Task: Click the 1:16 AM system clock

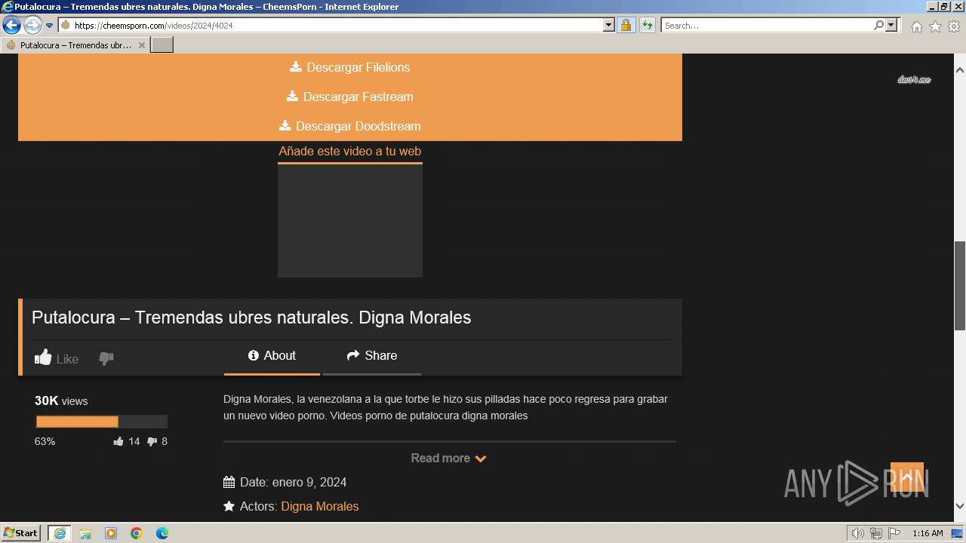Action: (928, 533)
